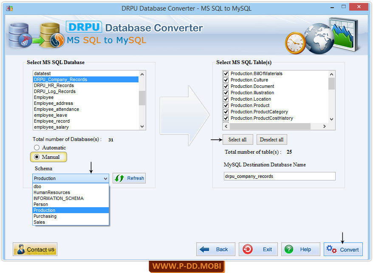
Task: Click table list horizontal scrollbar thumb
Action: (x=270, y=126)
